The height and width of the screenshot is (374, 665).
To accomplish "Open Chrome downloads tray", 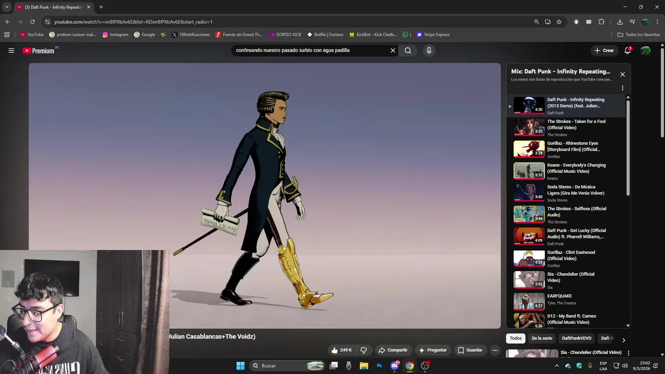I will (x=620, y=22).
